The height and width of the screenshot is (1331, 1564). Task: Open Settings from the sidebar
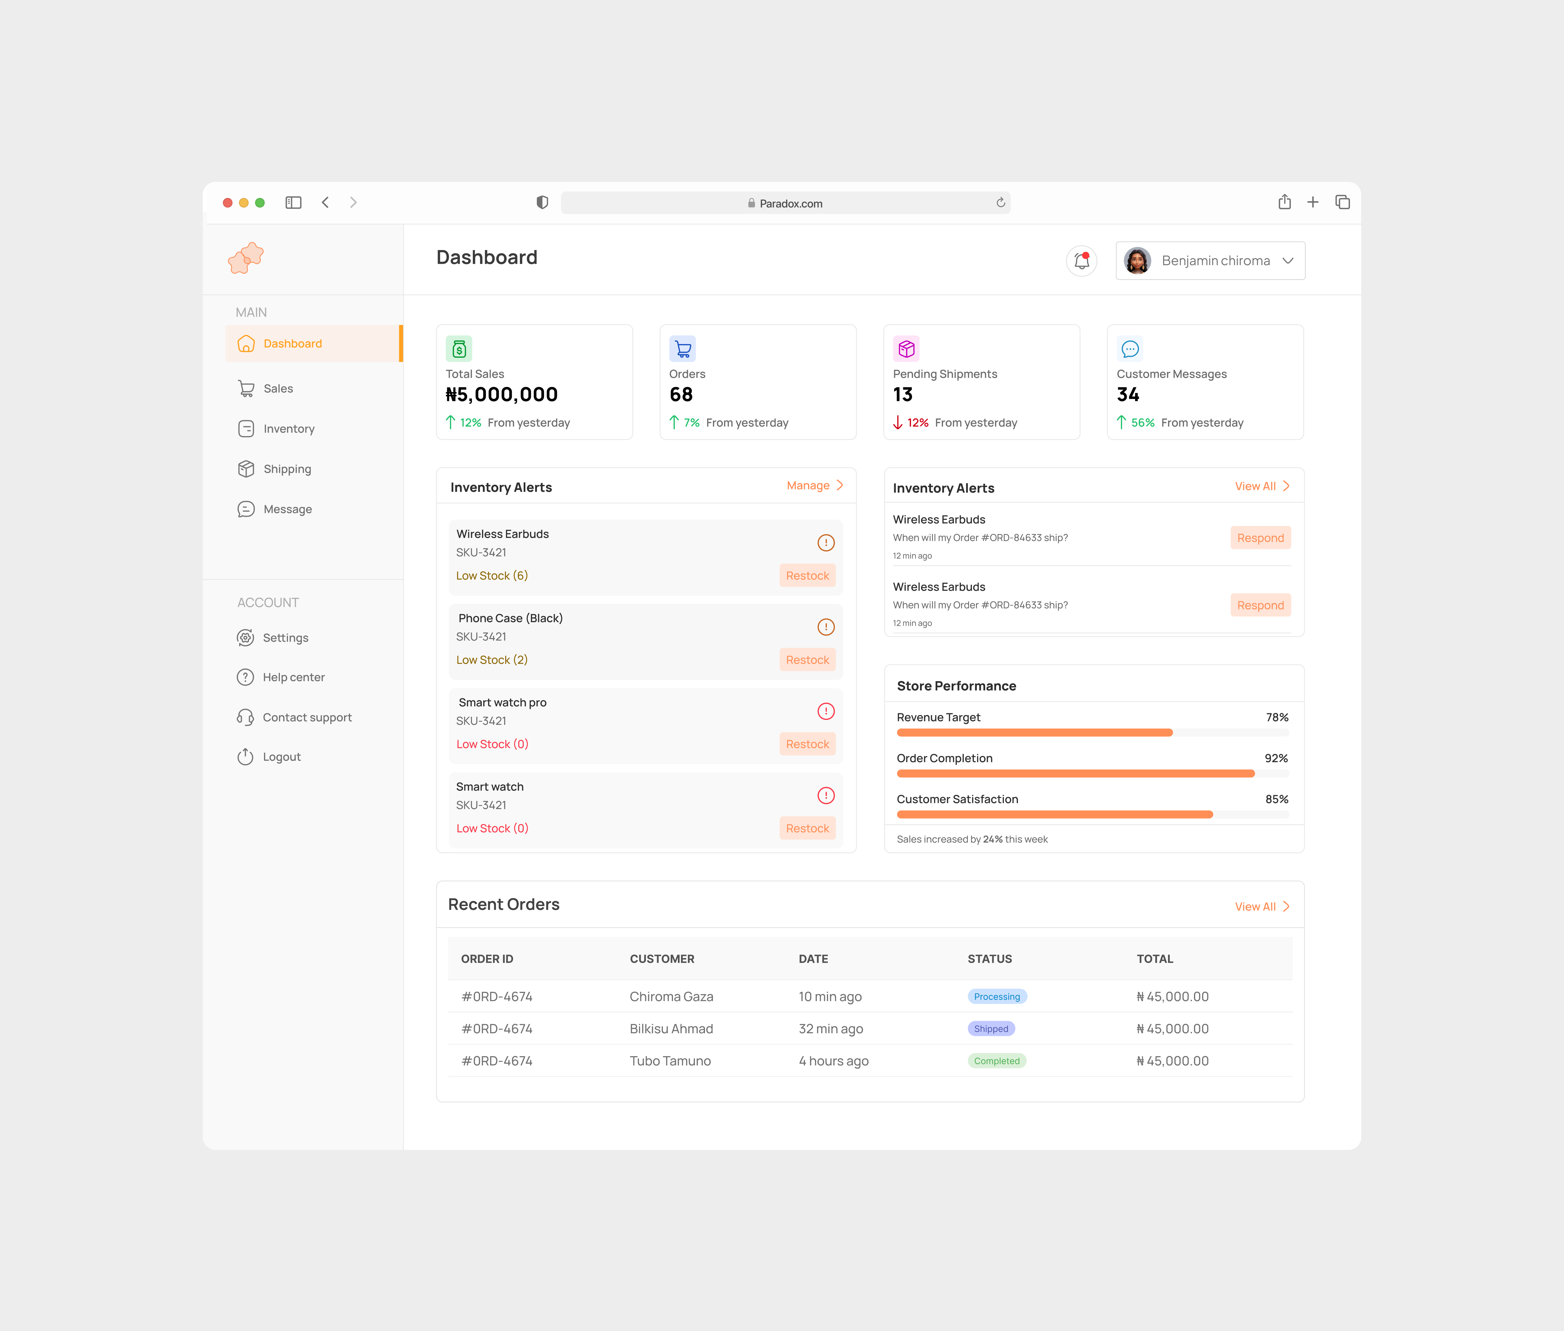(x=285, y=638)
